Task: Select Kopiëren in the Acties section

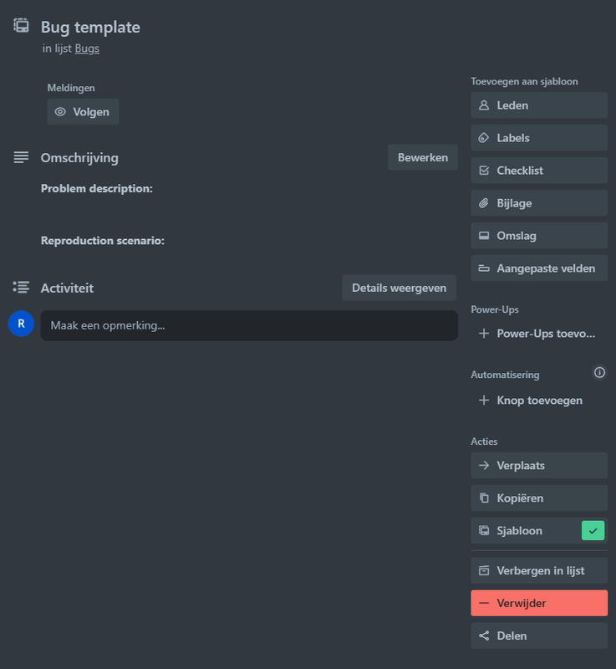Action: click(539, 498)
